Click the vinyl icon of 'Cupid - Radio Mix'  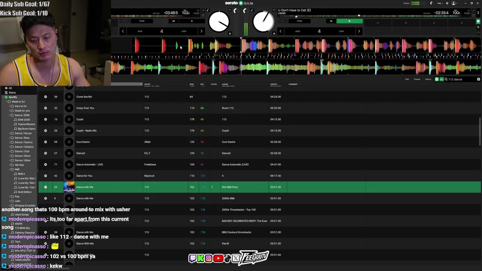(x=69, y=131)
